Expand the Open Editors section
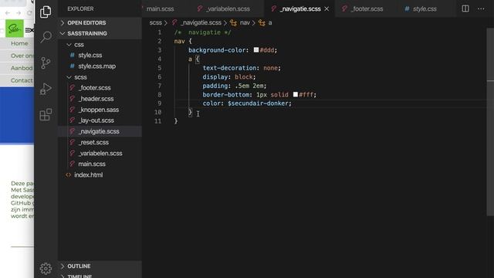Image resolution: width=494 pixels, height=278 pixels. 100,22
